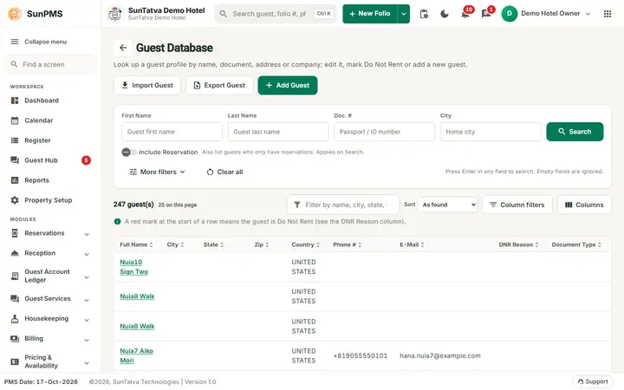Click Add Guest button
Screen dimensions: 624x390
coord(288,85)
